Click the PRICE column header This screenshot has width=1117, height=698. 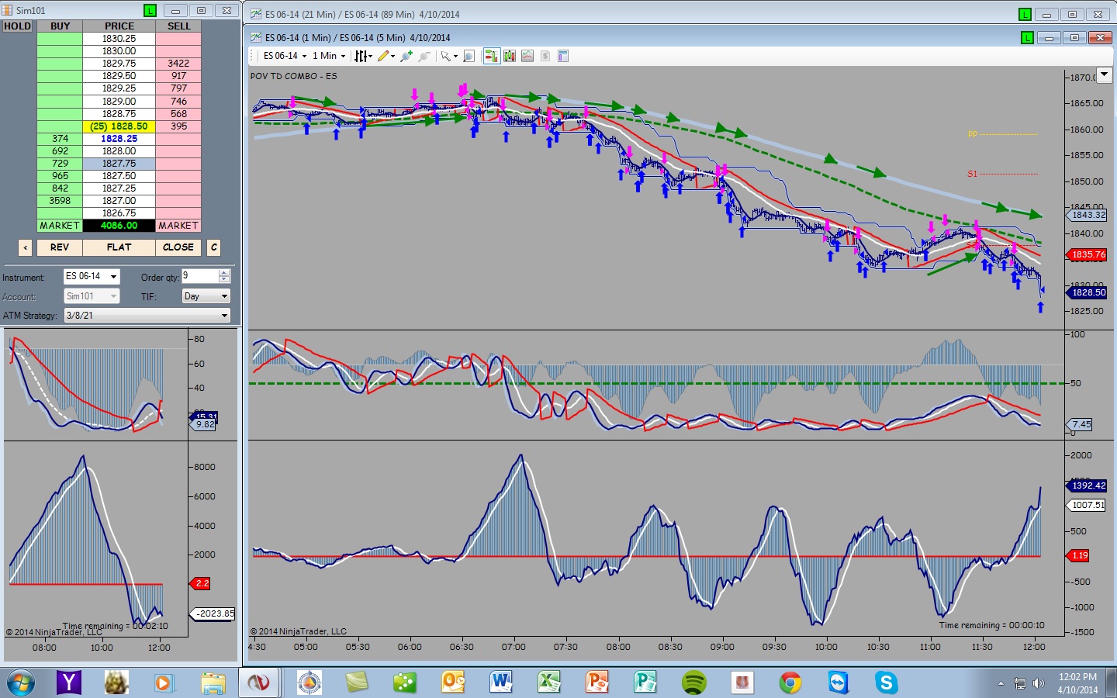pyautogui.click(x=119, y=26)
